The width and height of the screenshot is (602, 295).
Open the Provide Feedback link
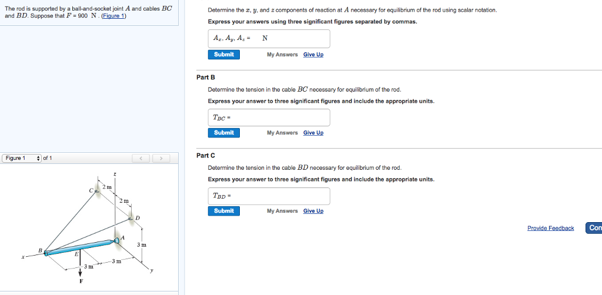pos(550,228)
